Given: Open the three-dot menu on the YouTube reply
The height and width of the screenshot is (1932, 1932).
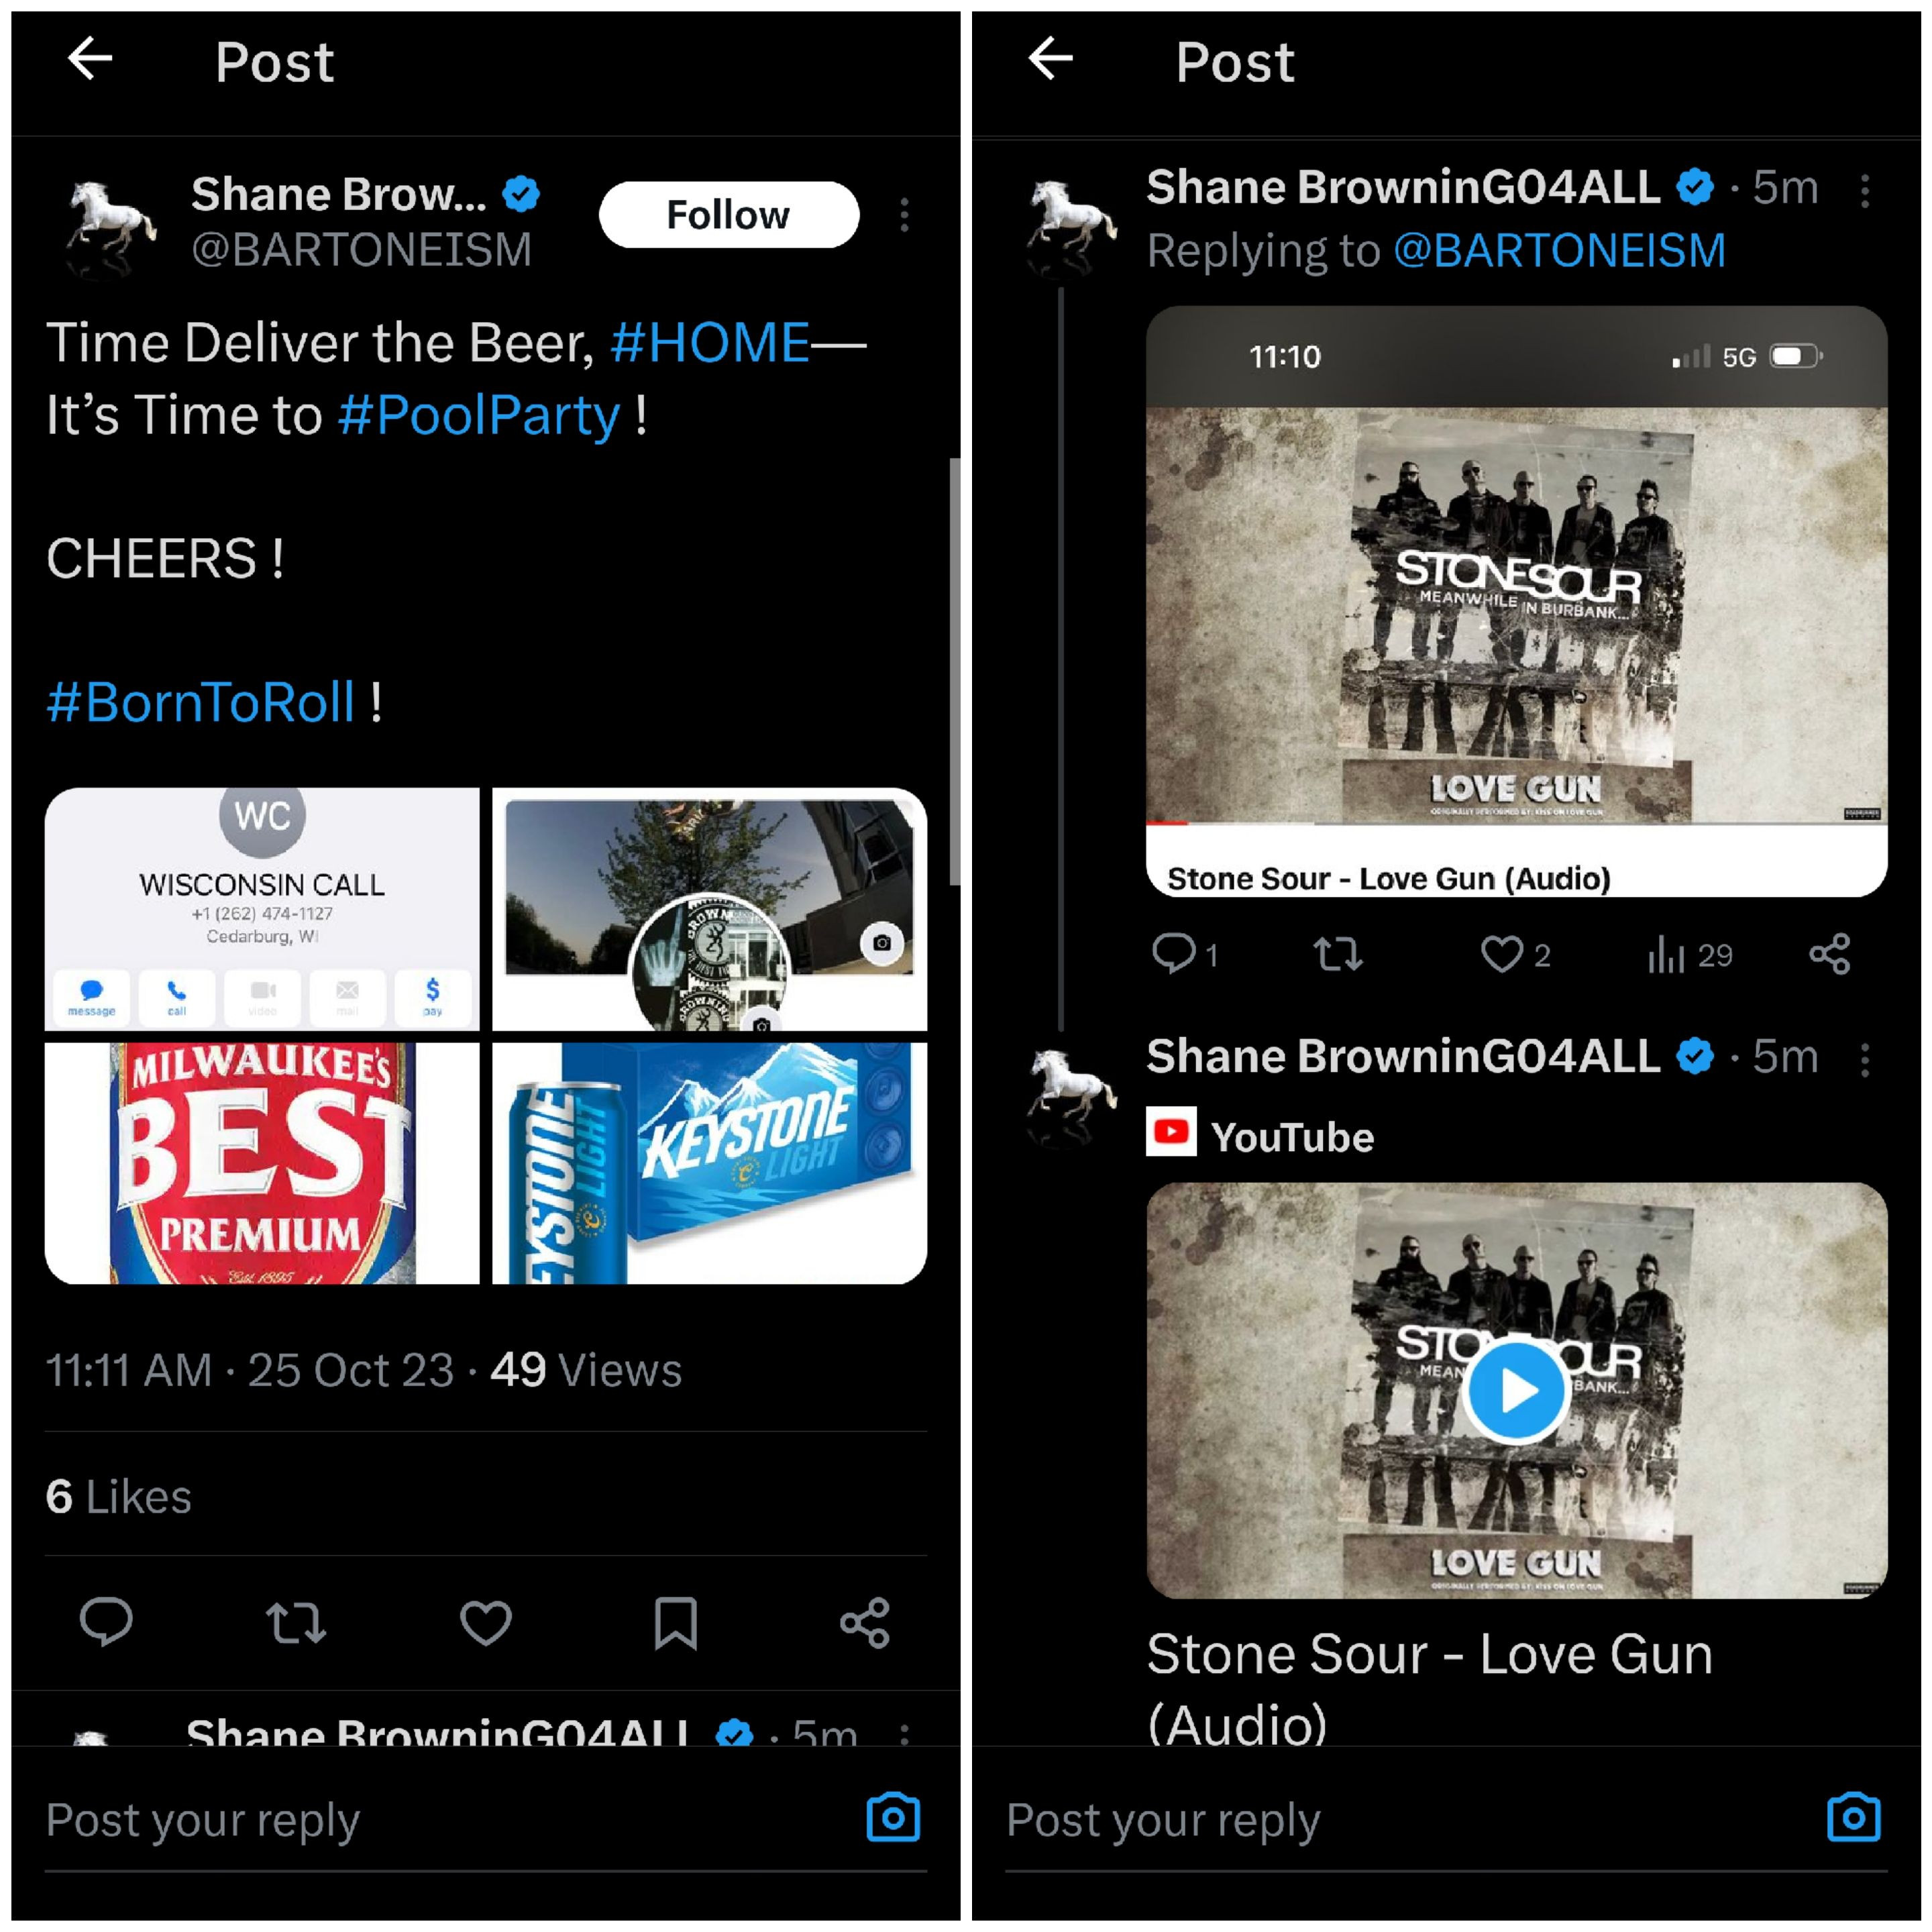Looking at the screenshot, I should (x=1865, y=1058).
